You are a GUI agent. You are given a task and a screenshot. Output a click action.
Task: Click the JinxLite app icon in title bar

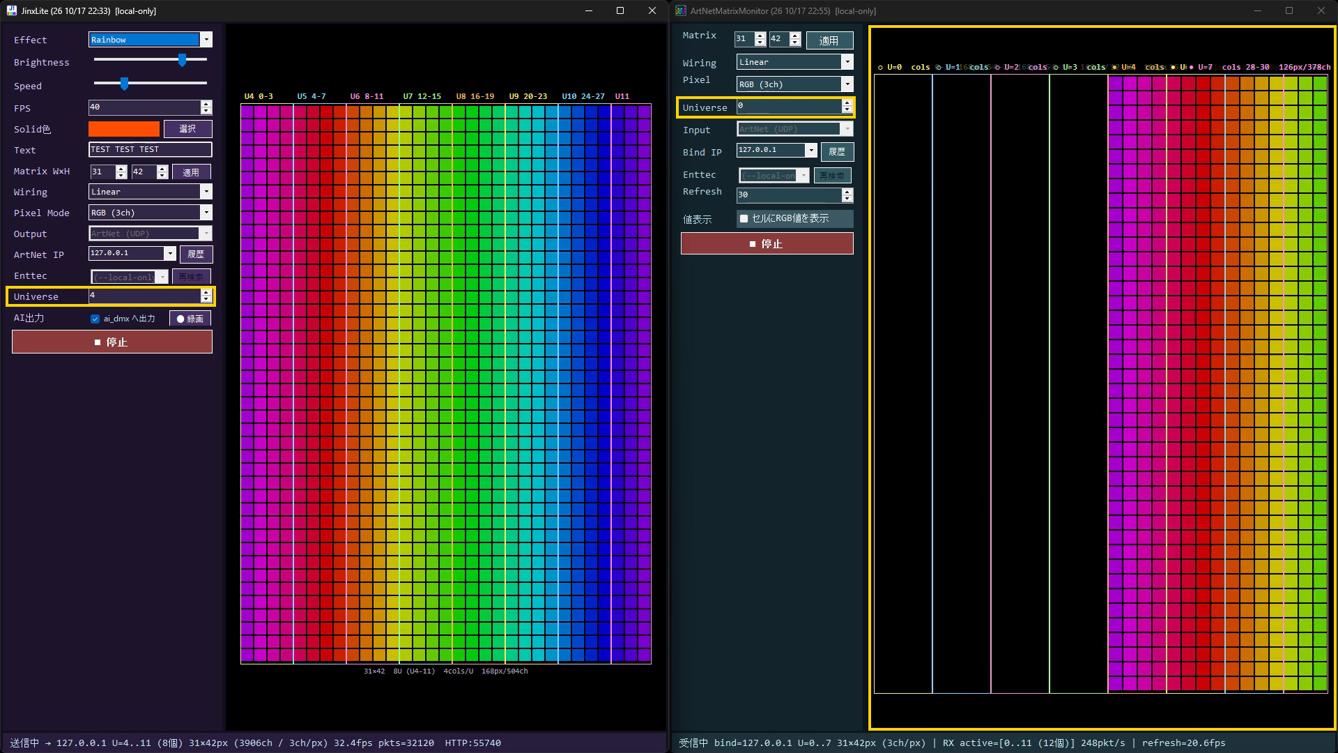tap(11, 10)
